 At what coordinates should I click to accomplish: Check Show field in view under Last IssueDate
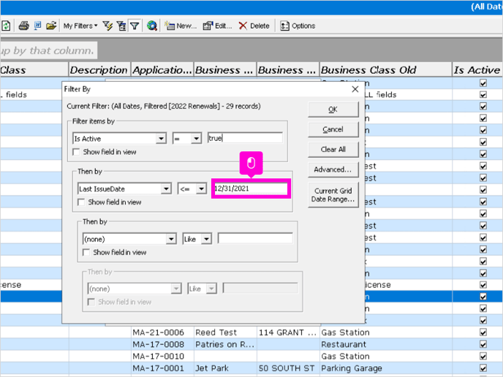click(x=81, y=202)
